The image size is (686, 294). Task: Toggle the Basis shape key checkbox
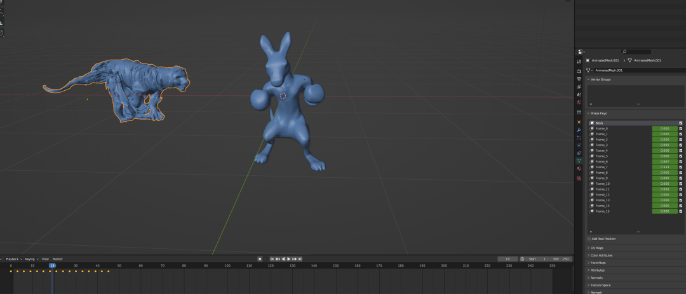point(681,123)
